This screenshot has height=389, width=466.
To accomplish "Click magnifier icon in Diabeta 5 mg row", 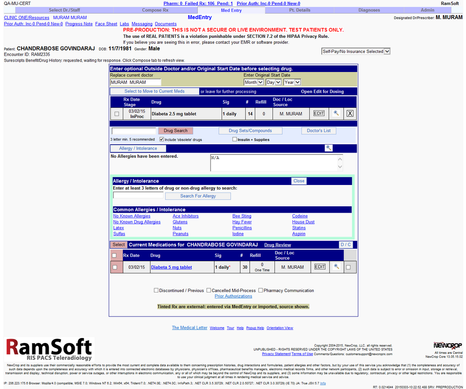I will click(x=336, y=267).
